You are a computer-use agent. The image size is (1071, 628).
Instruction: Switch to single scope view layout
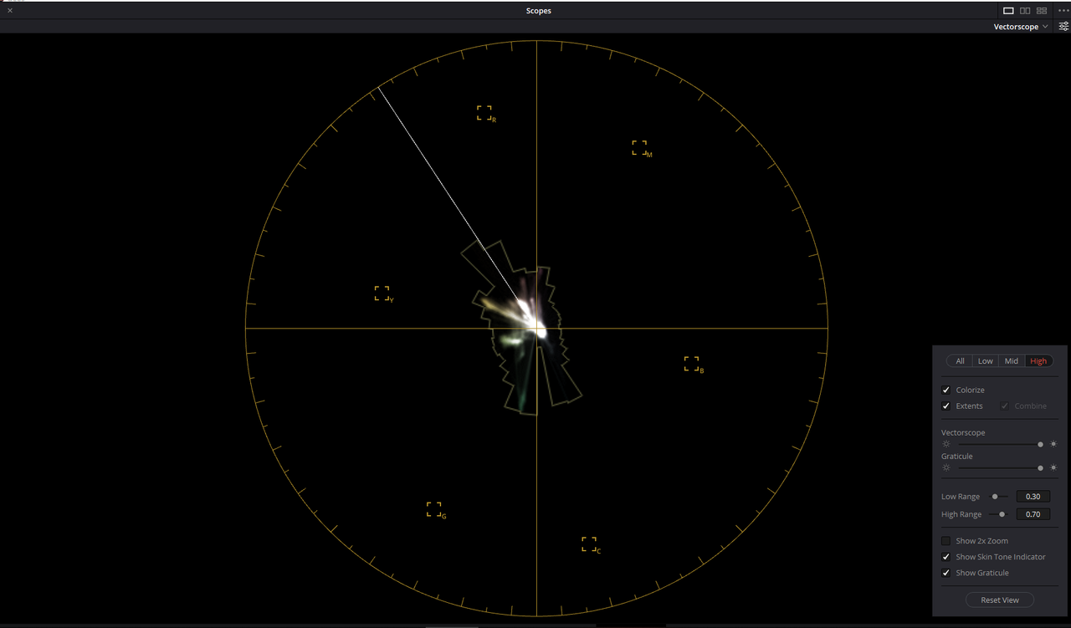(1008, 11)
